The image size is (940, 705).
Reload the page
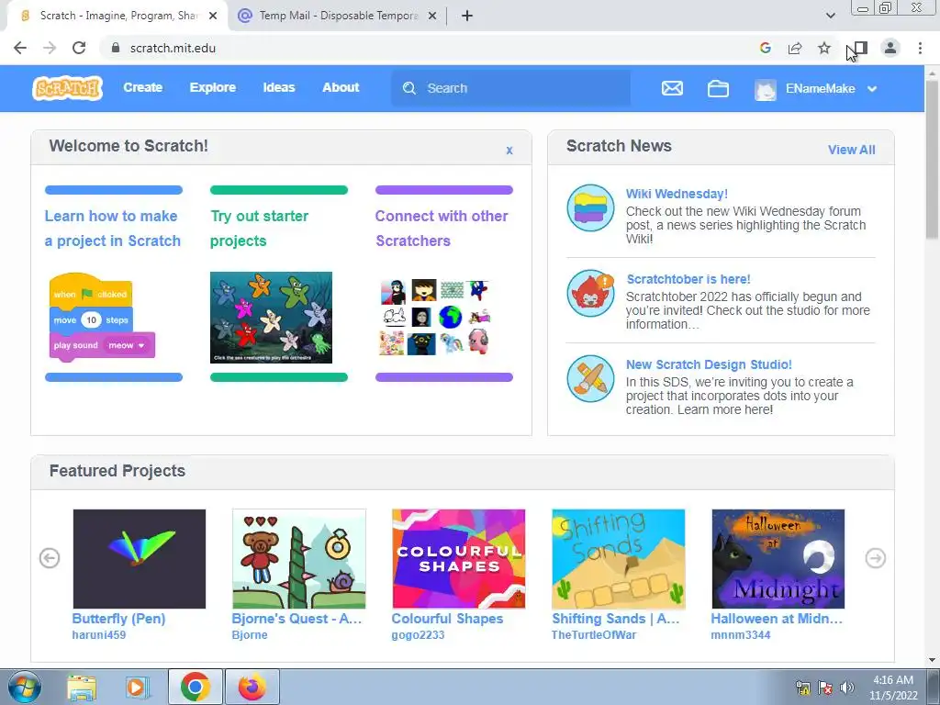point(79,48)
